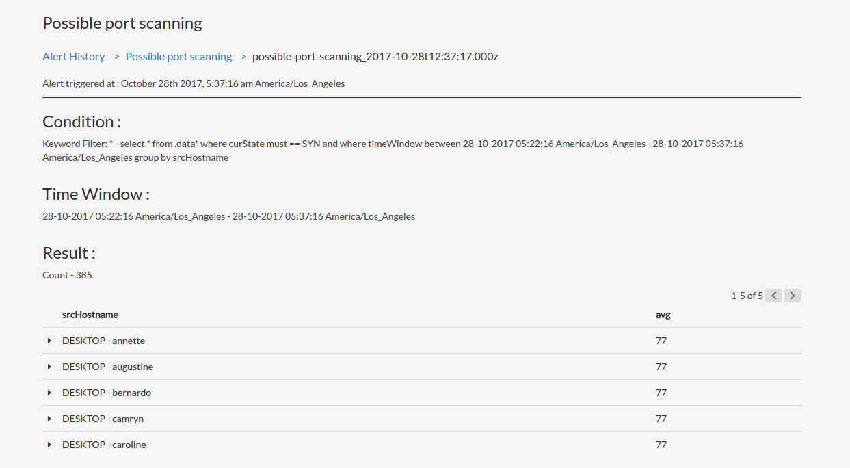Screen dimensions: 850x468
Task: Select the srcHostname column header
Action: (x=90, y=315)
